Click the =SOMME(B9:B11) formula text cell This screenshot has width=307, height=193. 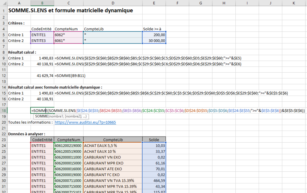(x=70, y=76)
